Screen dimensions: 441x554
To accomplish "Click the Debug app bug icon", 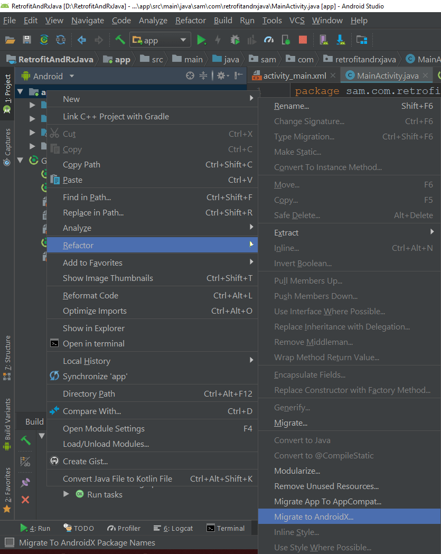I will pyautogui.click(x=235, y=40).
